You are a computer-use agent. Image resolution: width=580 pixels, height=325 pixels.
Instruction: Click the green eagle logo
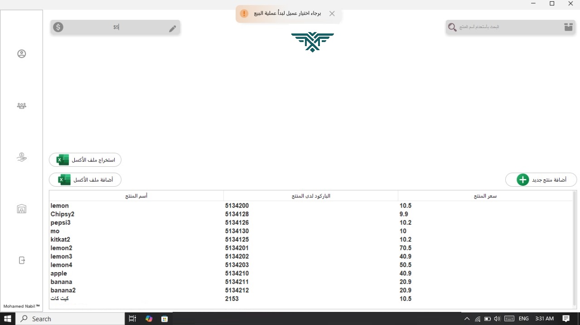313,42
